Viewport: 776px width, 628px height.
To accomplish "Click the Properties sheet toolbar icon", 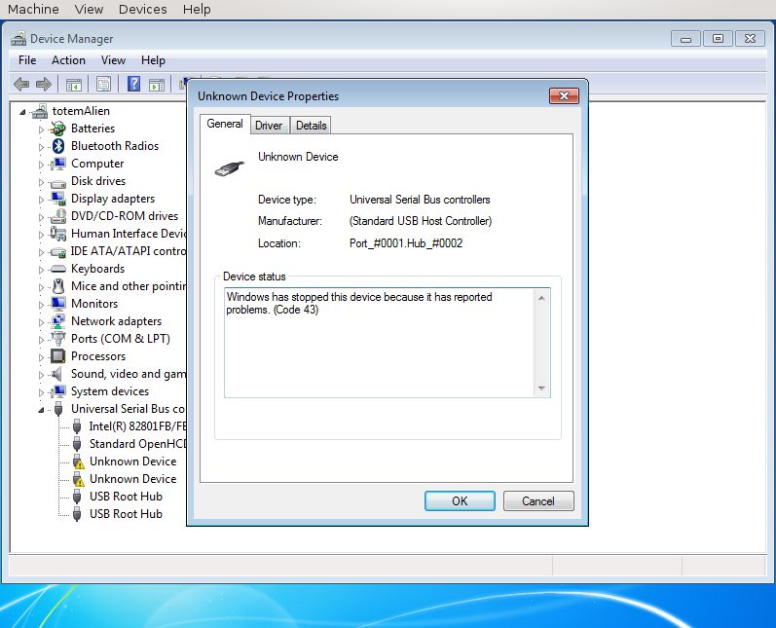I will tap(103, 84).
